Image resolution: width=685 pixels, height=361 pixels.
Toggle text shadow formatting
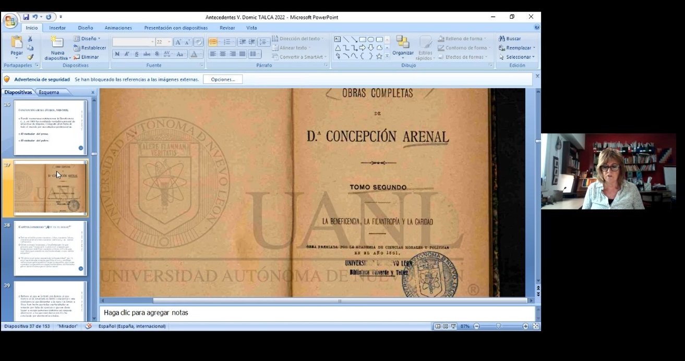(x=157, y=54)
